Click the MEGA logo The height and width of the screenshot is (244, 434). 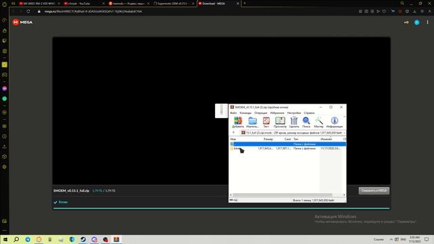[22, 22]
